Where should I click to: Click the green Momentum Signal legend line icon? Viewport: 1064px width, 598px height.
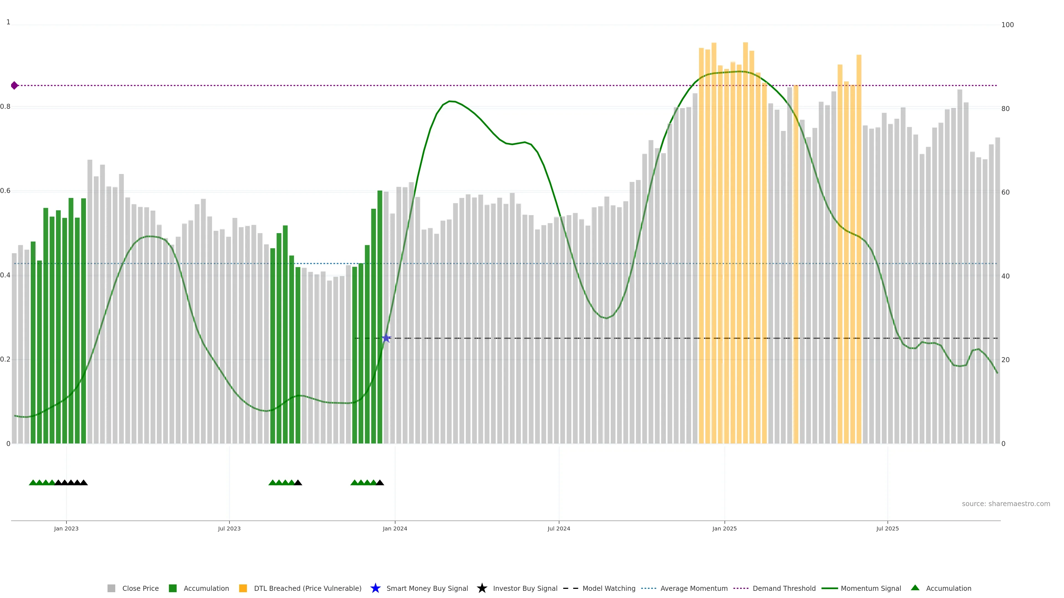829,588
